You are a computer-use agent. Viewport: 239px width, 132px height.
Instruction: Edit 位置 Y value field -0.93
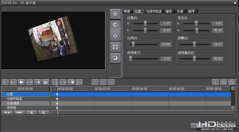pos(166,30)
